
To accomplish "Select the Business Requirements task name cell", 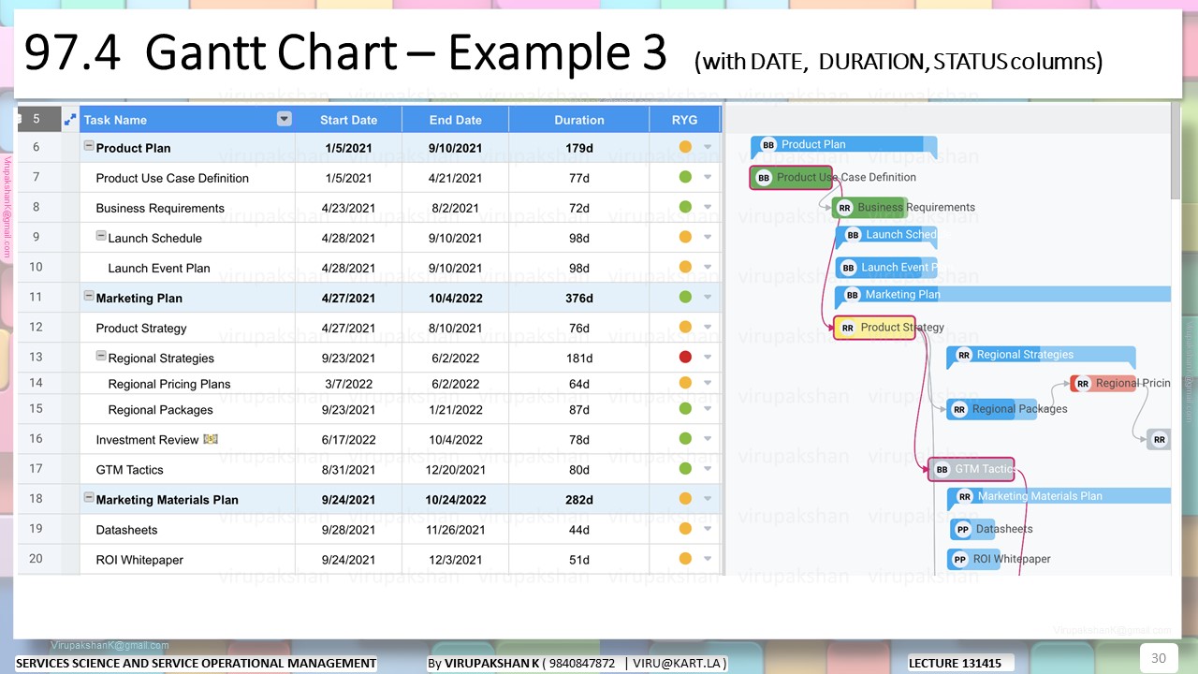I will point(187,208).
